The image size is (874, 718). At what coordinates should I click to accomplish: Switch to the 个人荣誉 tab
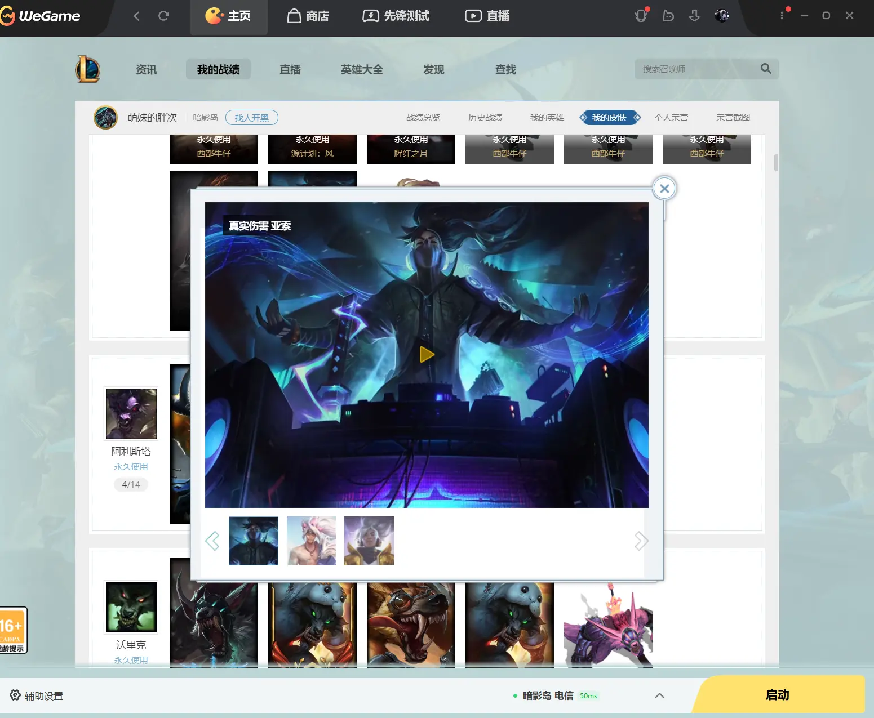tap(671, 117)
